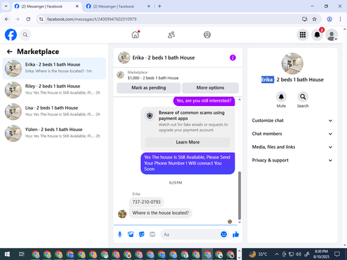The height and width of the screenshot is (260, 347).
Task: Expand Privacy & support section
Action: coord(292,160)
